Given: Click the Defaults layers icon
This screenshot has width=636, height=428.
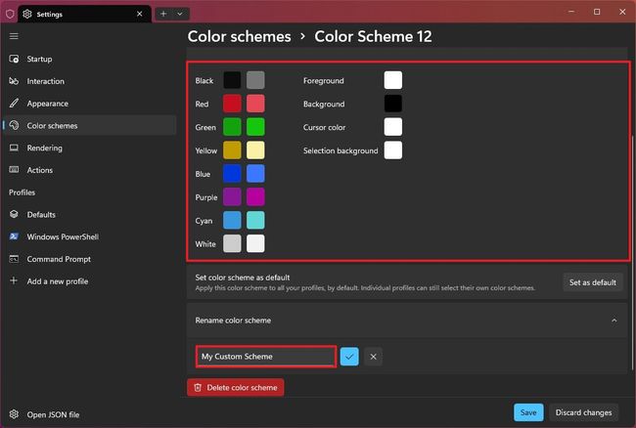Looking at the screenshot, I should [14, 214].
